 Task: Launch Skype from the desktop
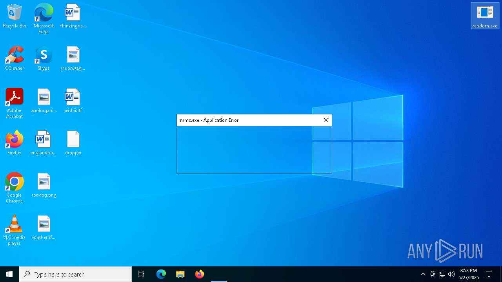44,59
